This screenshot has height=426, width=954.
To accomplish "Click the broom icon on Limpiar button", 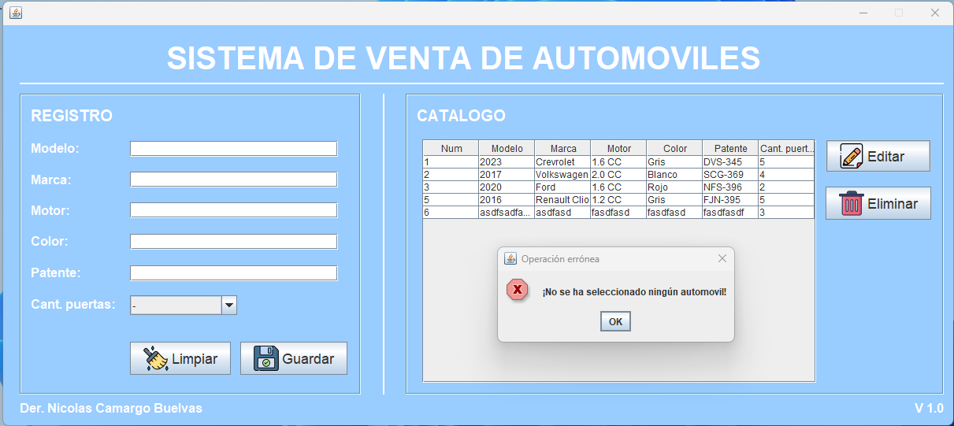I will (155, 358).
